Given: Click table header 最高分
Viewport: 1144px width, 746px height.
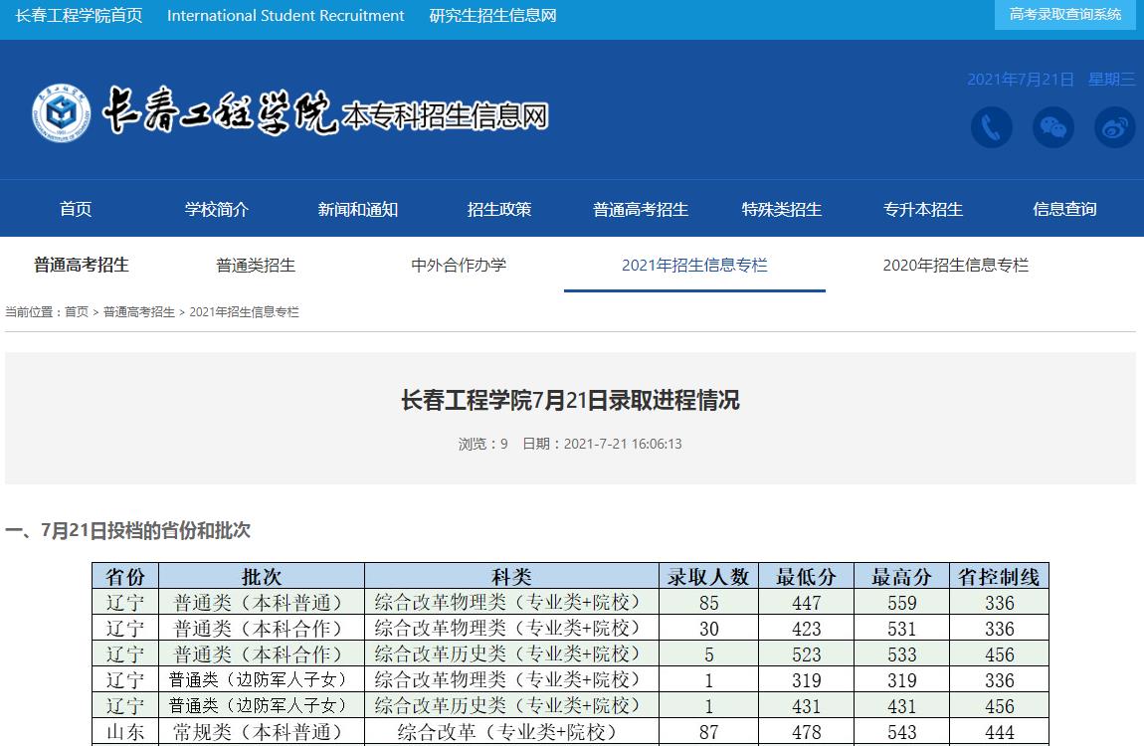Looking at the screenshot, I should pos(902,576).
